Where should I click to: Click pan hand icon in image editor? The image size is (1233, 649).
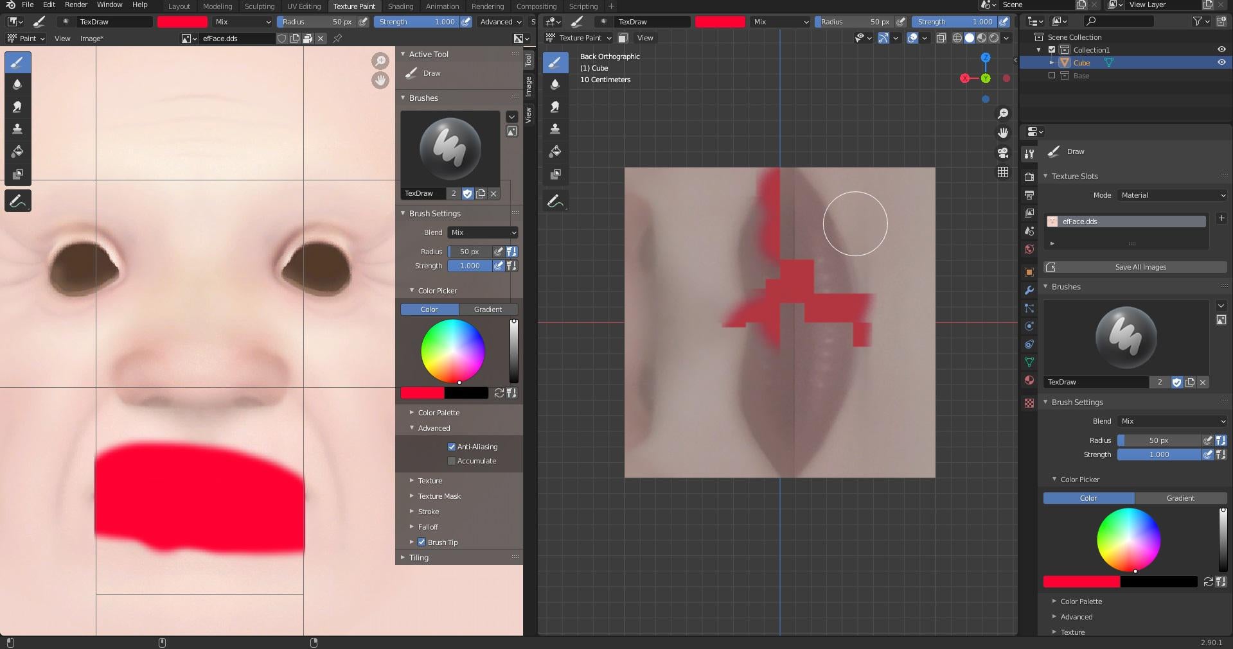[380, 80]
